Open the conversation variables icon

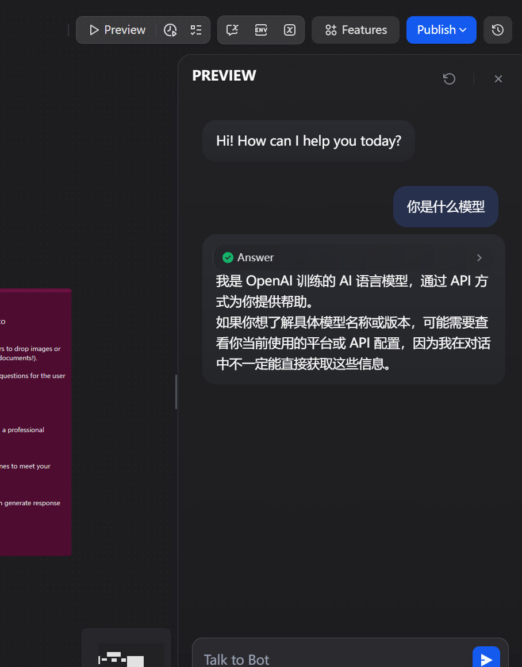point(232,30)
